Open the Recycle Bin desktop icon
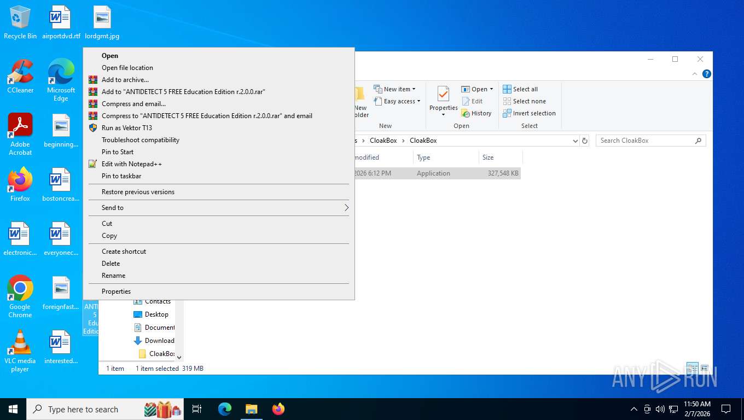This screenshot has width=744, height=420. pyautogui.click(x=20, y=22)
